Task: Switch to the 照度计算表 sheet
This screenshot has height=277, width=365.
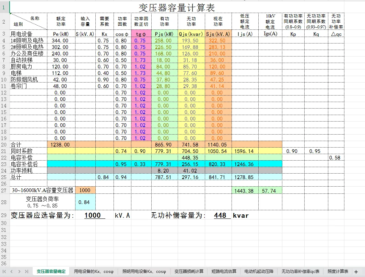Action: coord(338,271)
